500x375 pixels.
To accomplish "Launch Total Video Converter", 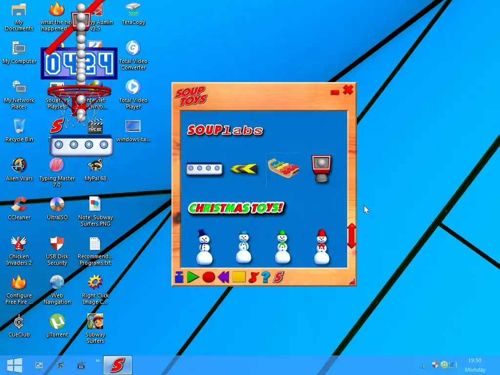I will [x=133, y=56].
